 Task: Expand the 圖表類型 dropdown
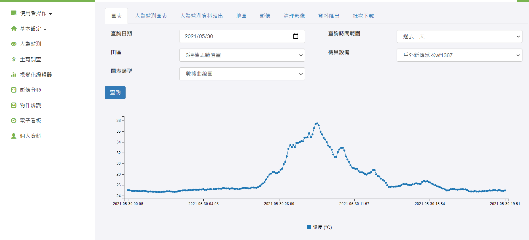click(242, 74)
